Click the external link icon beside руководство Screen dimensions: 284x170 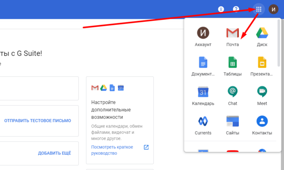pyautogui.click(x=146, y=147)
